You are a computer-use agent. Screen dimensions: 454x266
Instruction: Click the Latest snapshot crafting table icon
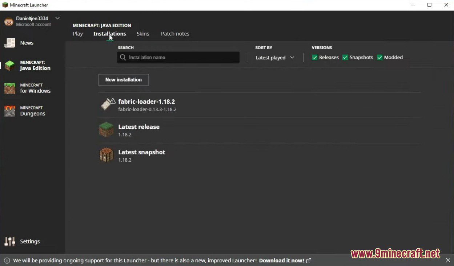(x=106, y=155)
